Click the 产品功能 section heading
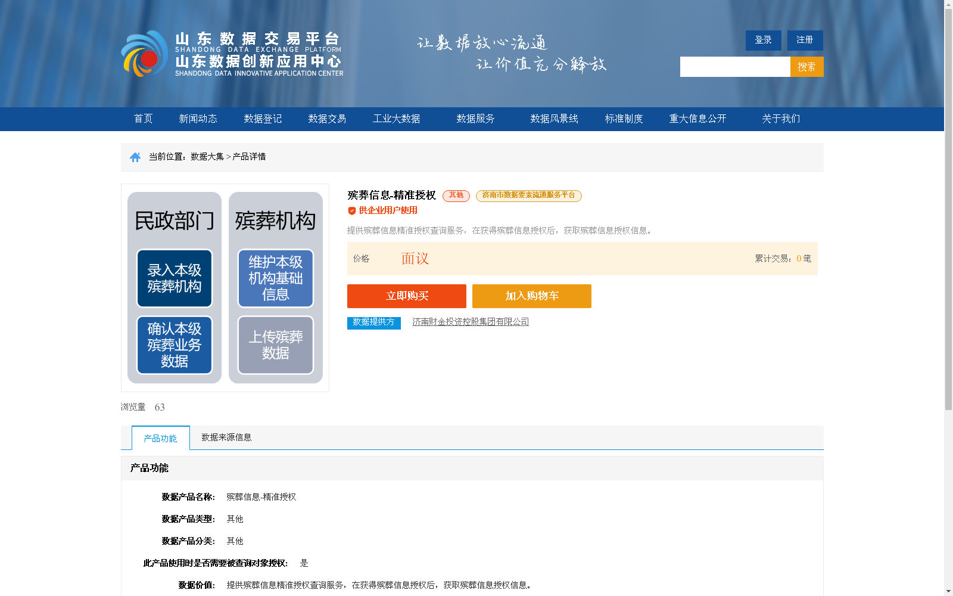Screen dimensions: 953x596 (x=150, y=468)
